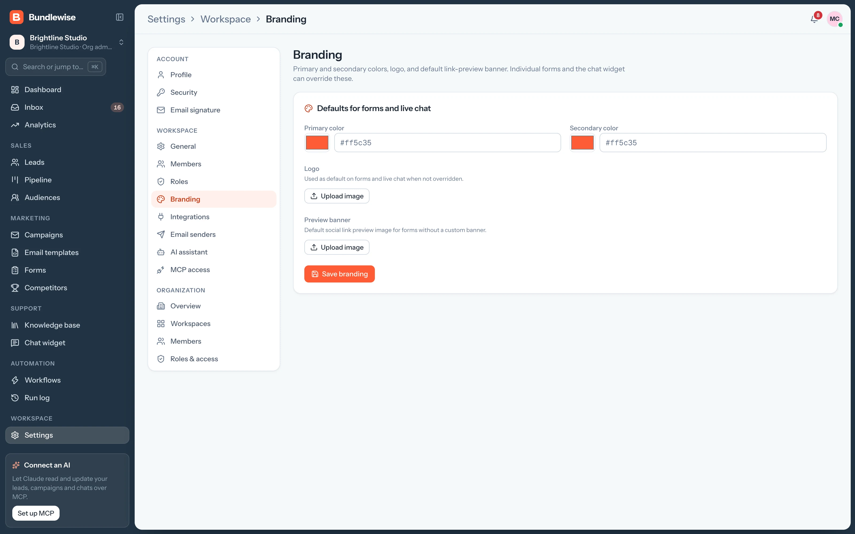Open the Primary color swatch picker
Image resolution: width=855 pixels, height=534 pixels.
[317, 143]
